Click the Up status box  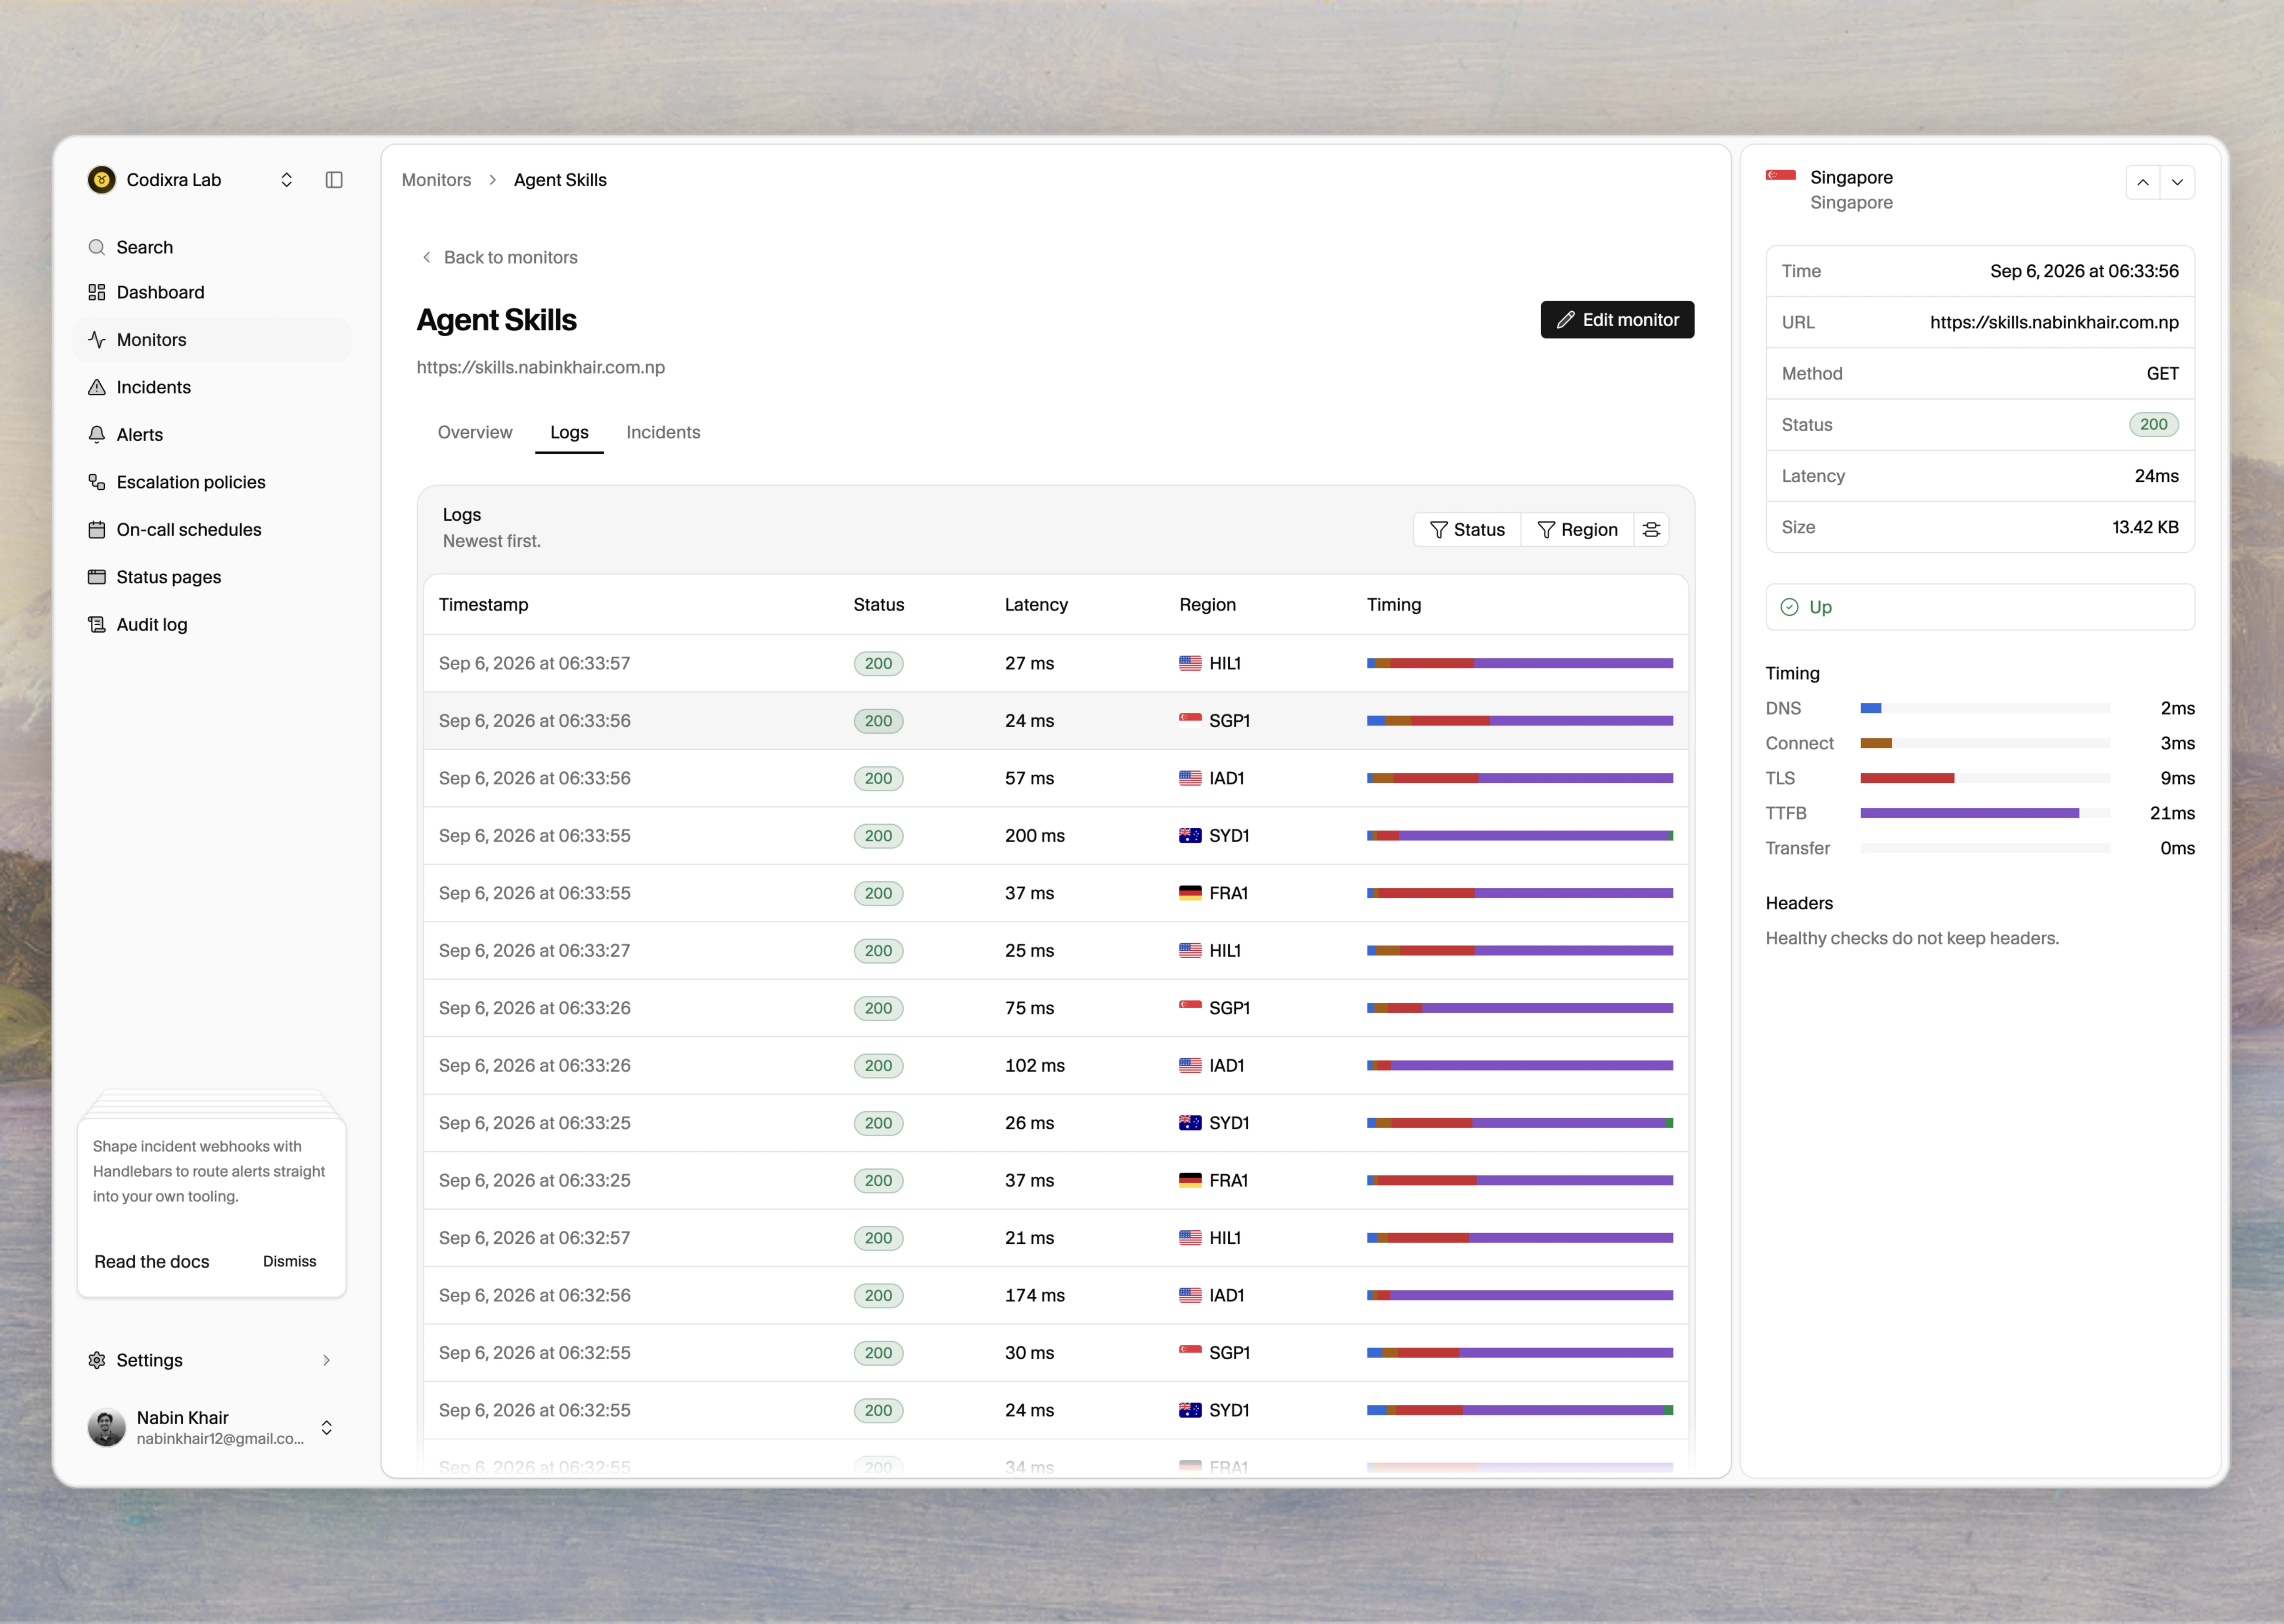[x=1979, y=607]
